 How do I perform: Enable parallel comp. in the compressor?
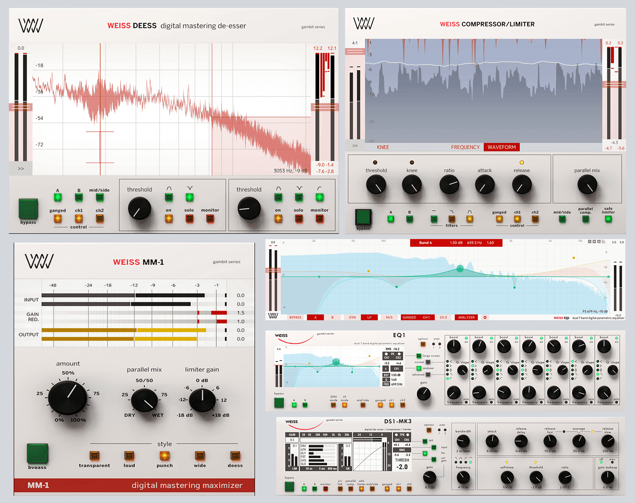[586, 219]
